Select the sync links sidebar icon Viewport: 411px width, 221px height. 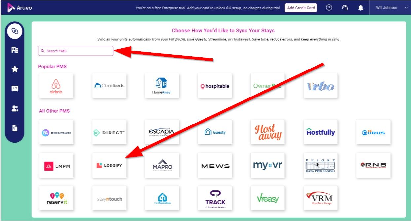(x=15, y=31)
